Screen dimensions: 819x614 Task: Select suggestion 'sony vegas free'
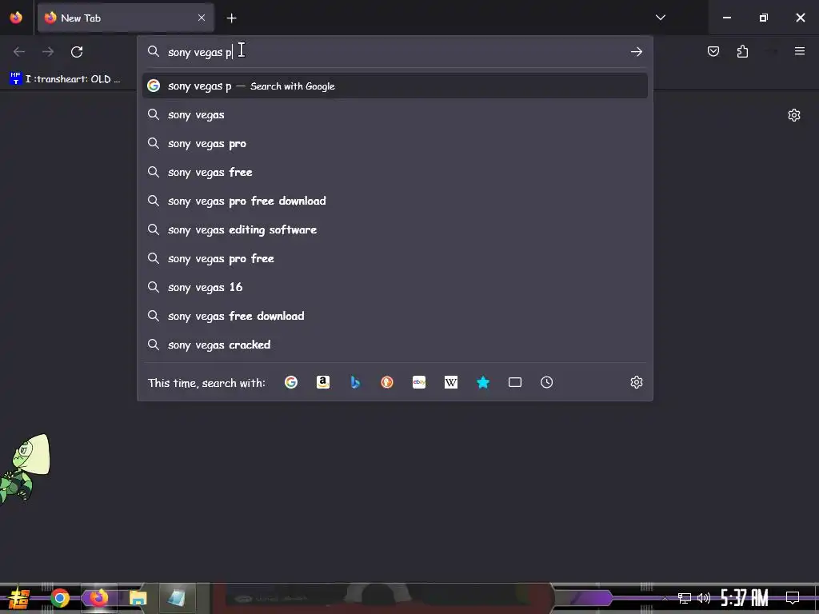395,173
